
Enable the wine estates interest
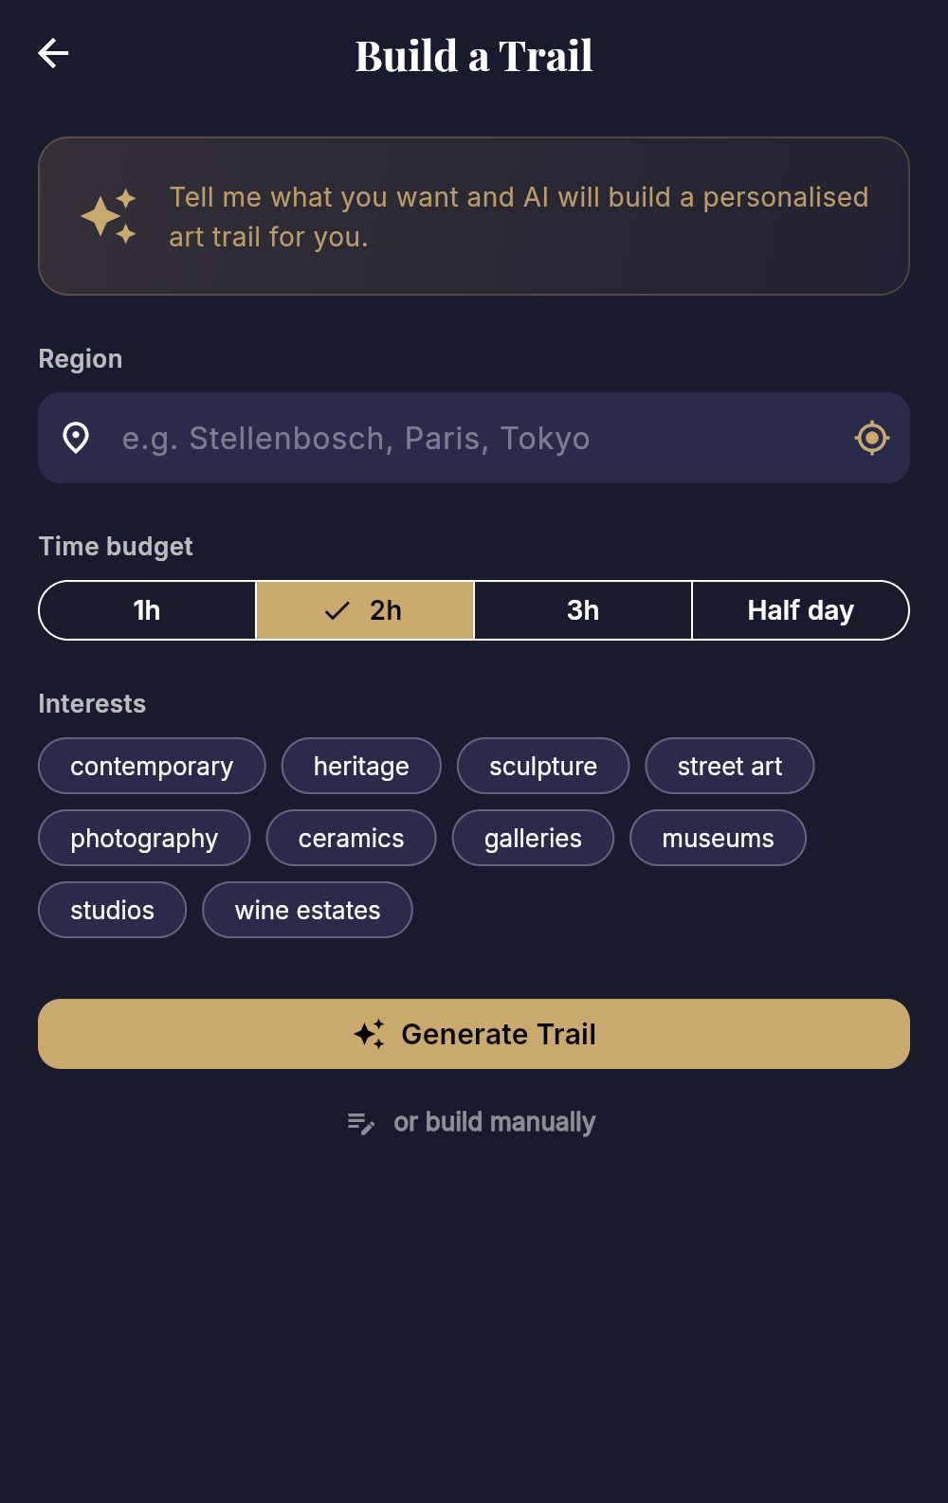click(x=307, y=910)
